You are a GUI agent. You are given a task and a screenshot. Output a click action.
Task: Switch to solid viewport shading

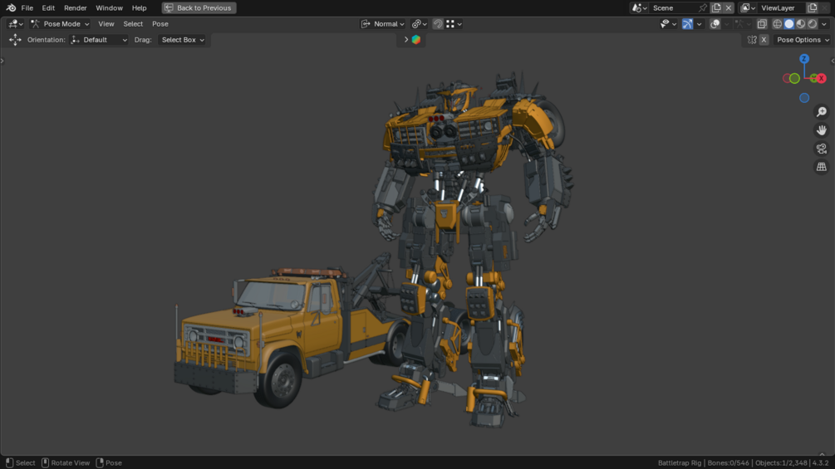click(x=789, y=24)
